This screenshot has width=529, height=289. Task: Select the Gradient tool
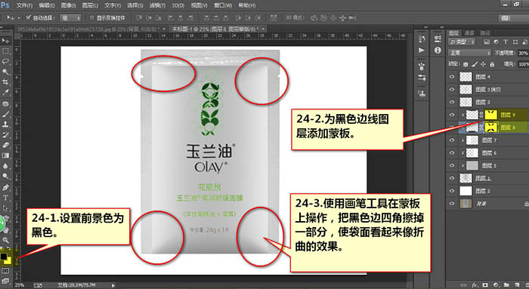point(5,155)
